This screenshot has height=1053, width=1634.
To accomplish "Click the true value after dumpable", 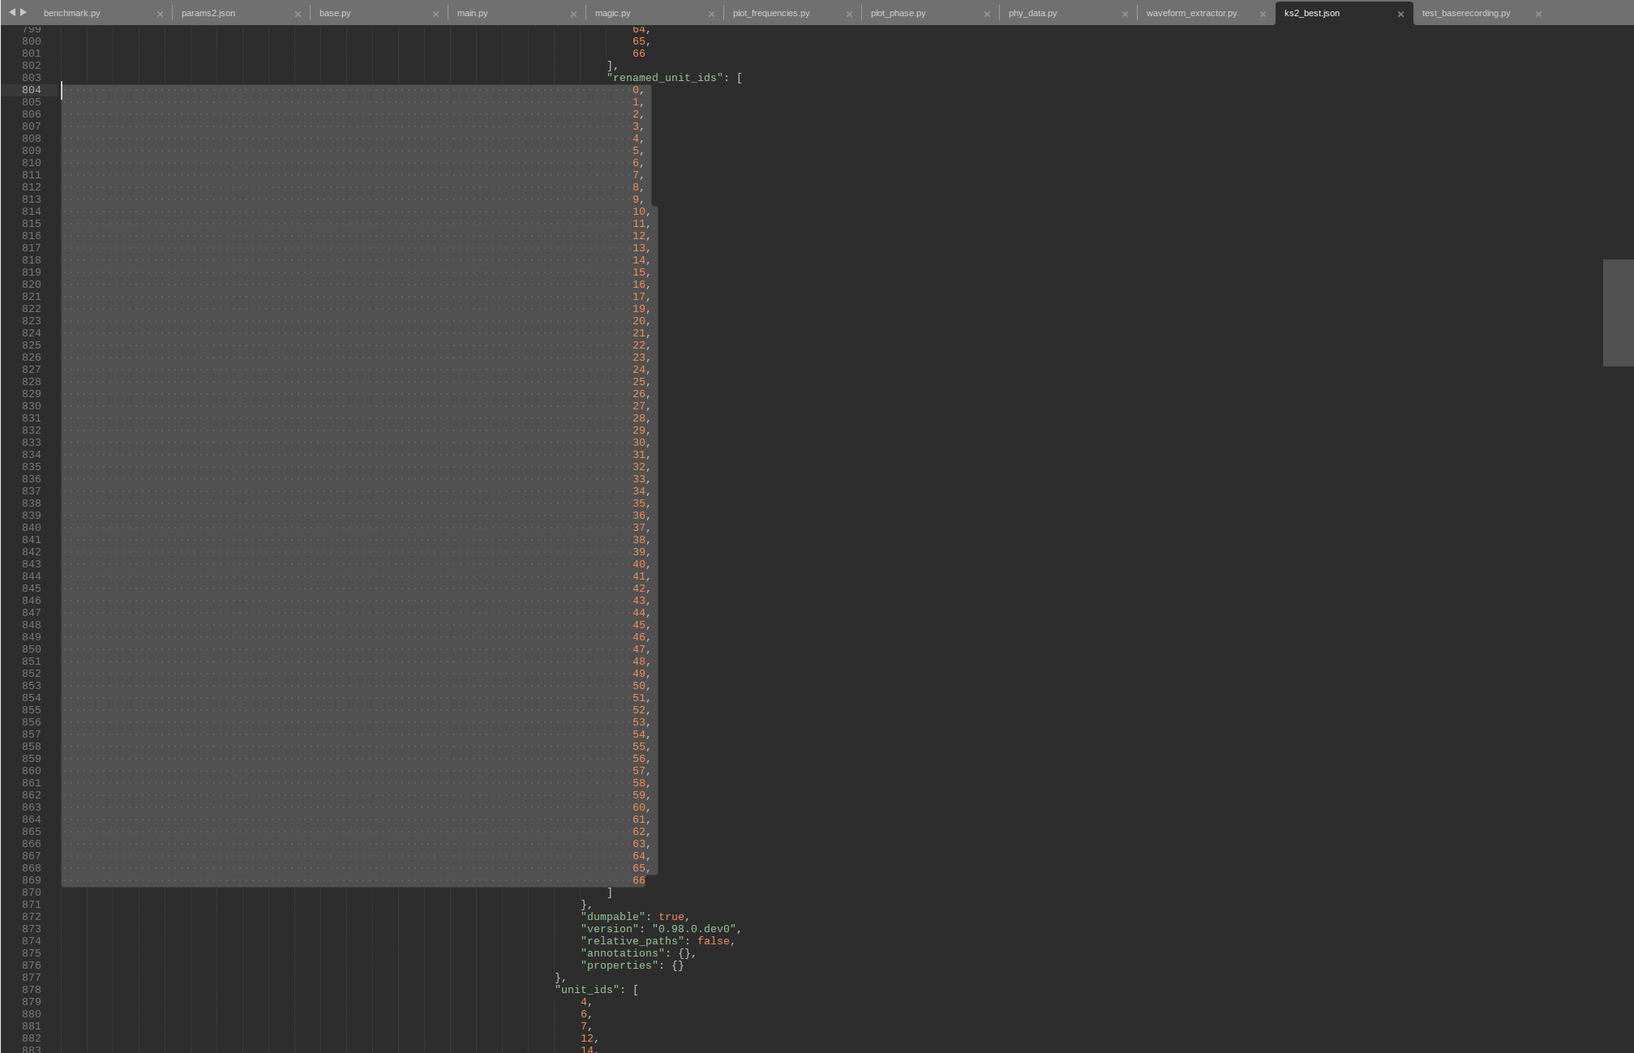I will 671,917.
